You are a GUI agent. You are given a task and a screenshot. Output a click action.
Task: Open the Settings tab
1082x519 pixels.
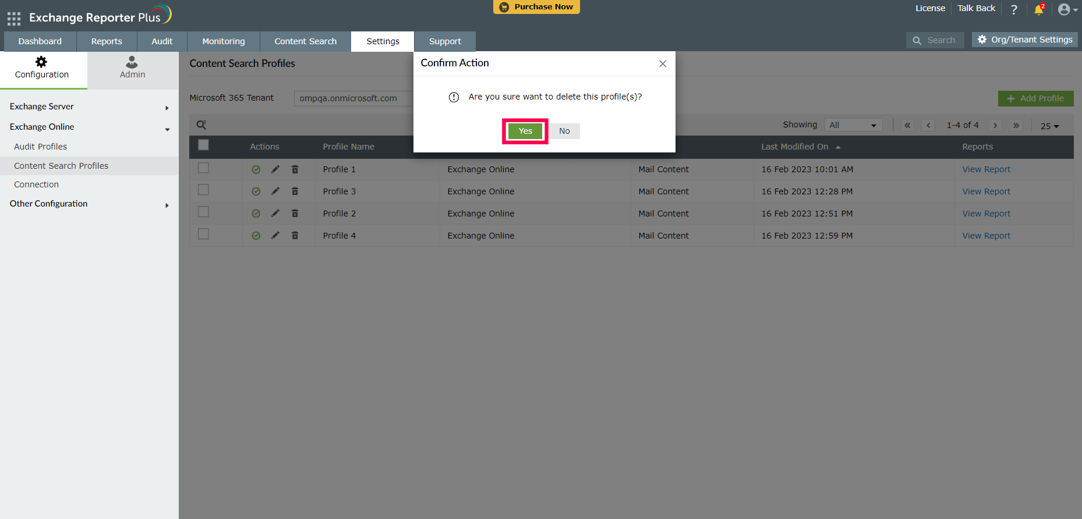coord(383,41)
